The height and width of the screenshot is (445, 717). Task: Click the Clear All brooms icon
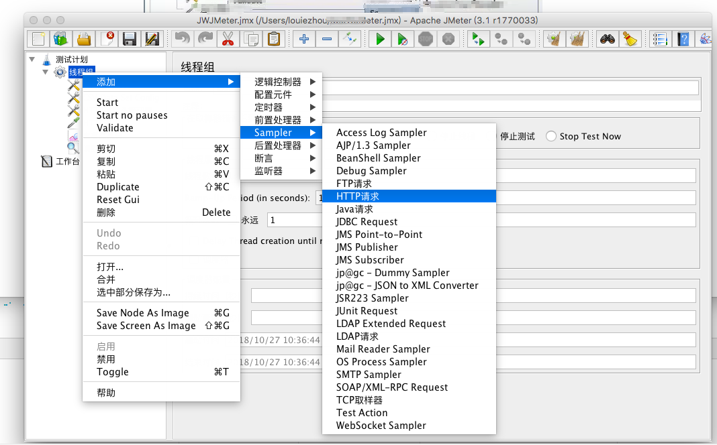[577, 40]
